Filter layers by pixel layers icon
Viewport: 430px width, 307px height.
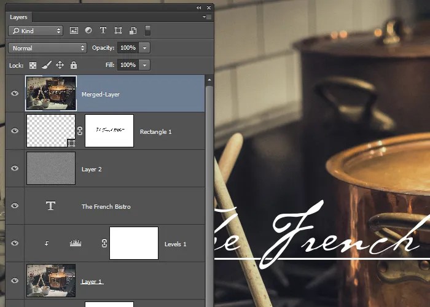coord(74,31)
